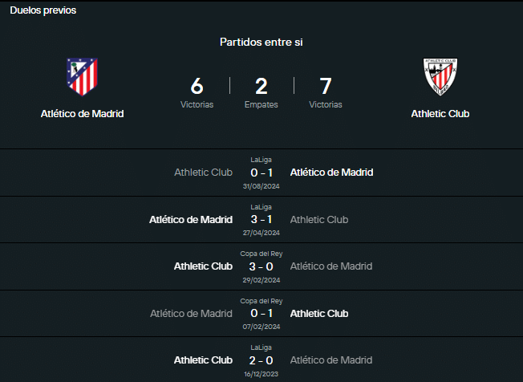Click Atlético de Madrid in the 27/04/2024 row

[191, 219]
